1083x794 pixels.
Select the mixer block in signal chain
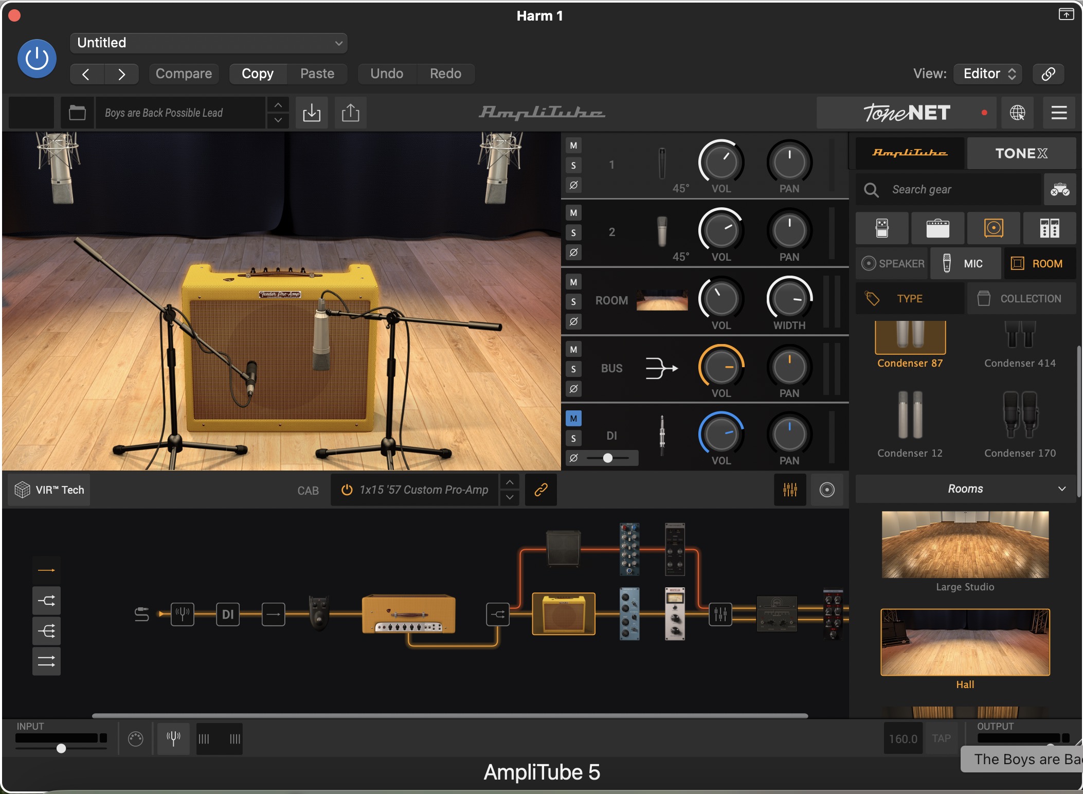[x=720, y=614]
